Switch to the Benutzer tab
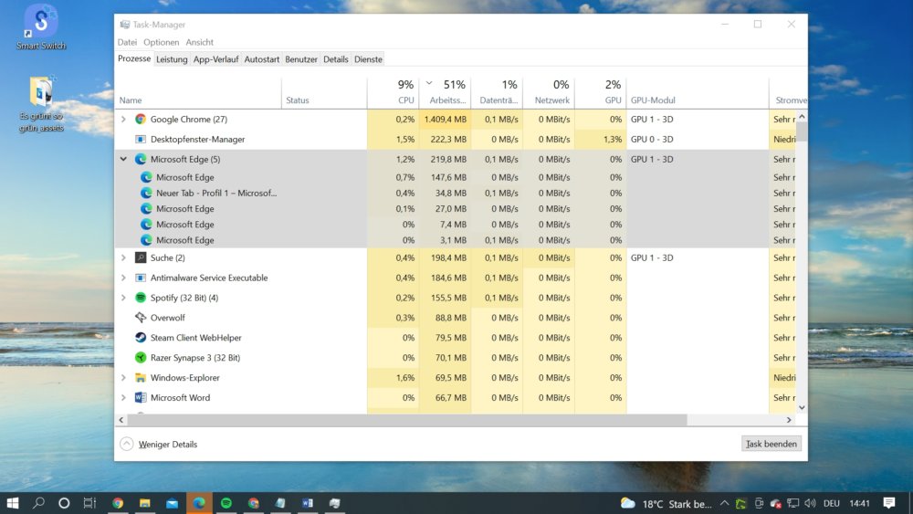This screenshot has height=514, width=913. [301, 59]
